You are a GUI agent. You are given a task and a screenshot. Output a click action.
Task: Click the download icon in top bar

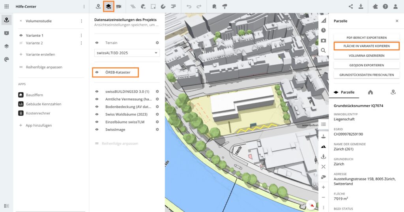coord(361,6)
